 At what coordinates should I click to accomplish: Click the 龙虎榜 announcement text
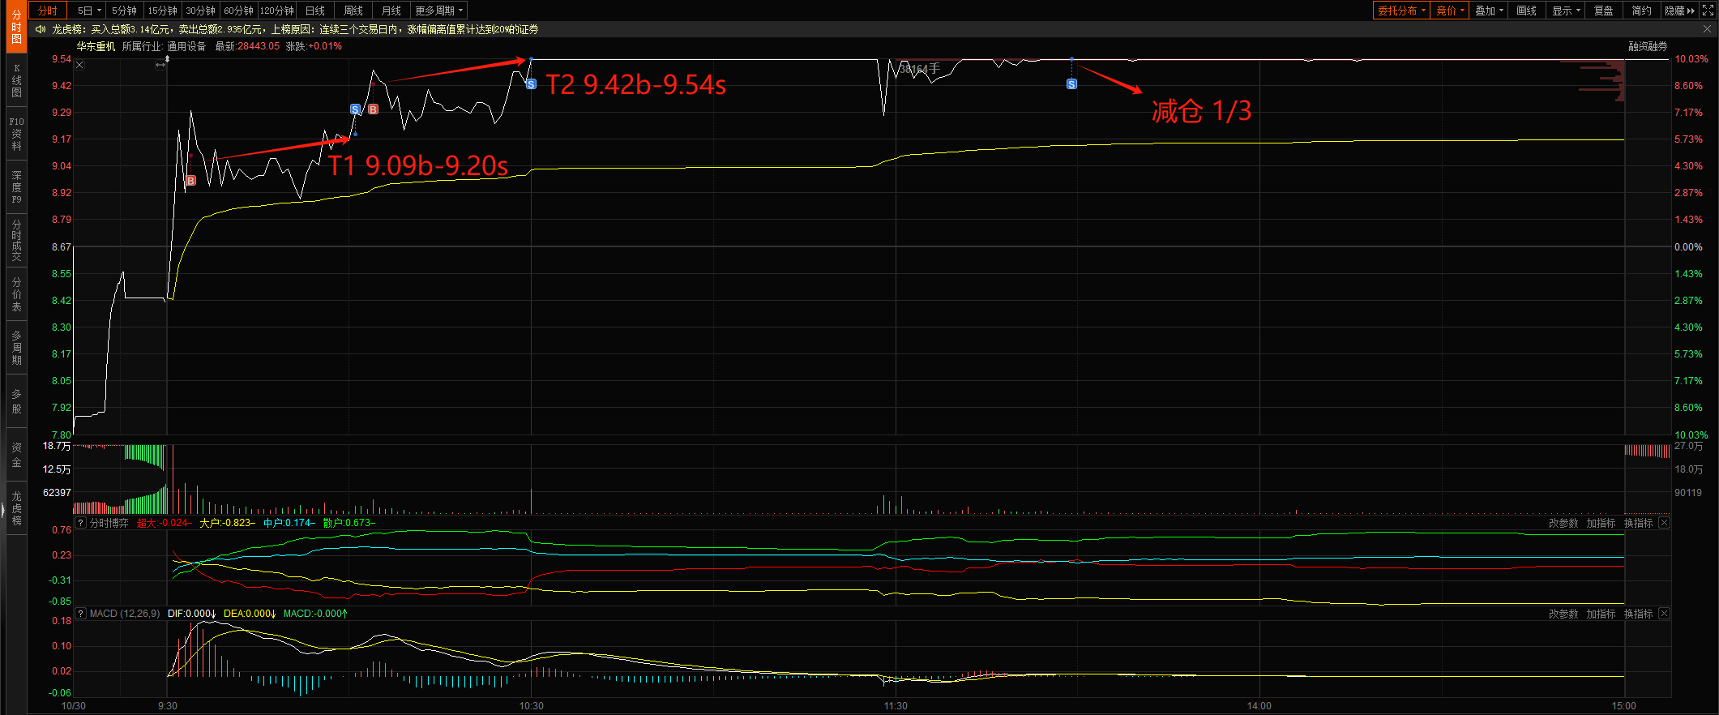coord(295,29)
